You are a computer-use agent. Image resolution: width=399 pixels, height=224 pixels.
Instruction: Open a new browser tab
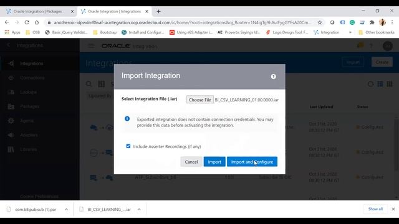[x=158, y=11]
